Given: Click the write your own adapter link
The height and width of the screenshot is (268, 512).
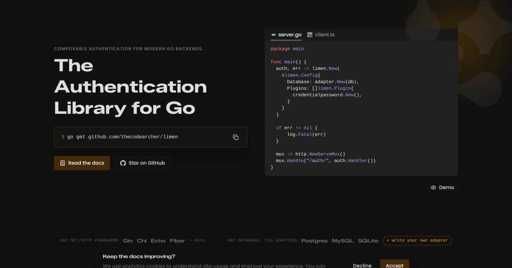Looking at the screenshot, I should 417,240.
